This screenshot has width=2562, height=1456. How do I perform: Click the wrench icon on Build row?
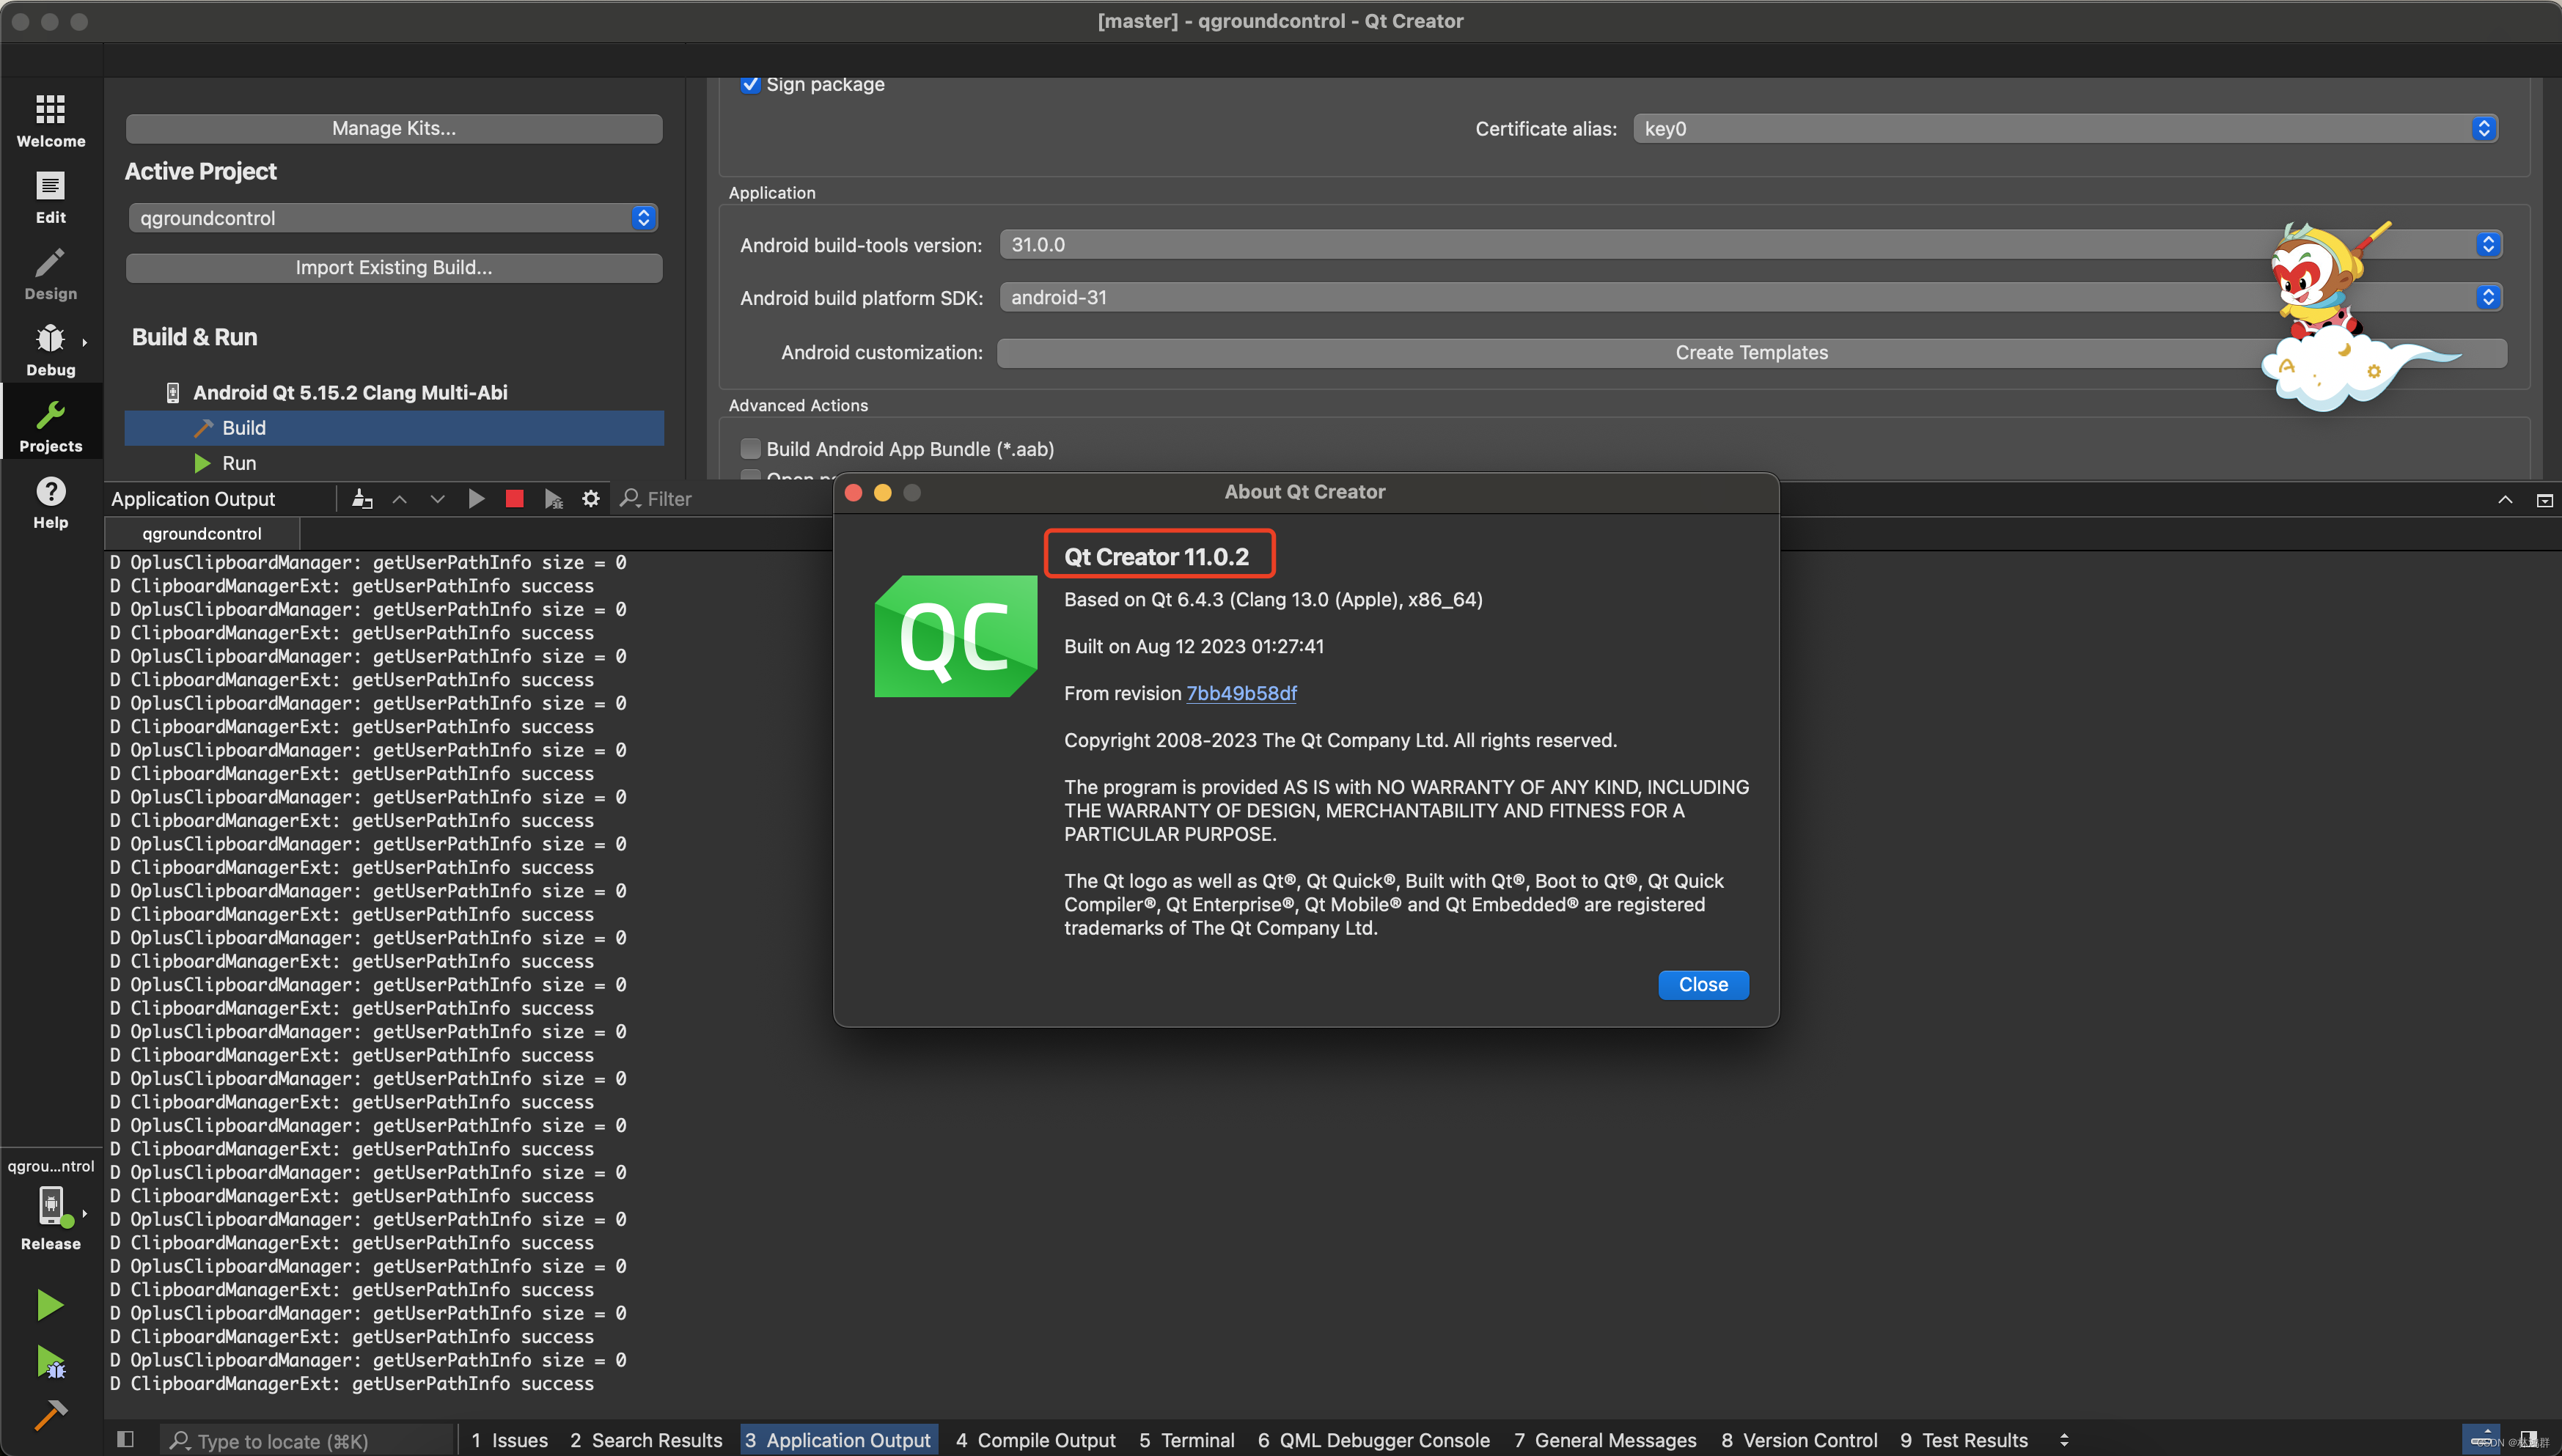pos(203,428)
